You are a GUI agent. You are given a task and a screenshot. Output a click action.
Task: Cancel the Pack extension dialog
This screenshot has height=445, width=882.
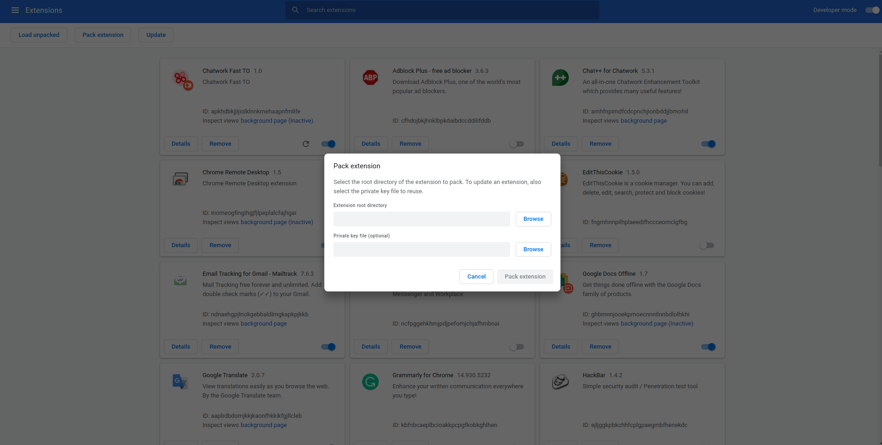click(x=476, y=276)
